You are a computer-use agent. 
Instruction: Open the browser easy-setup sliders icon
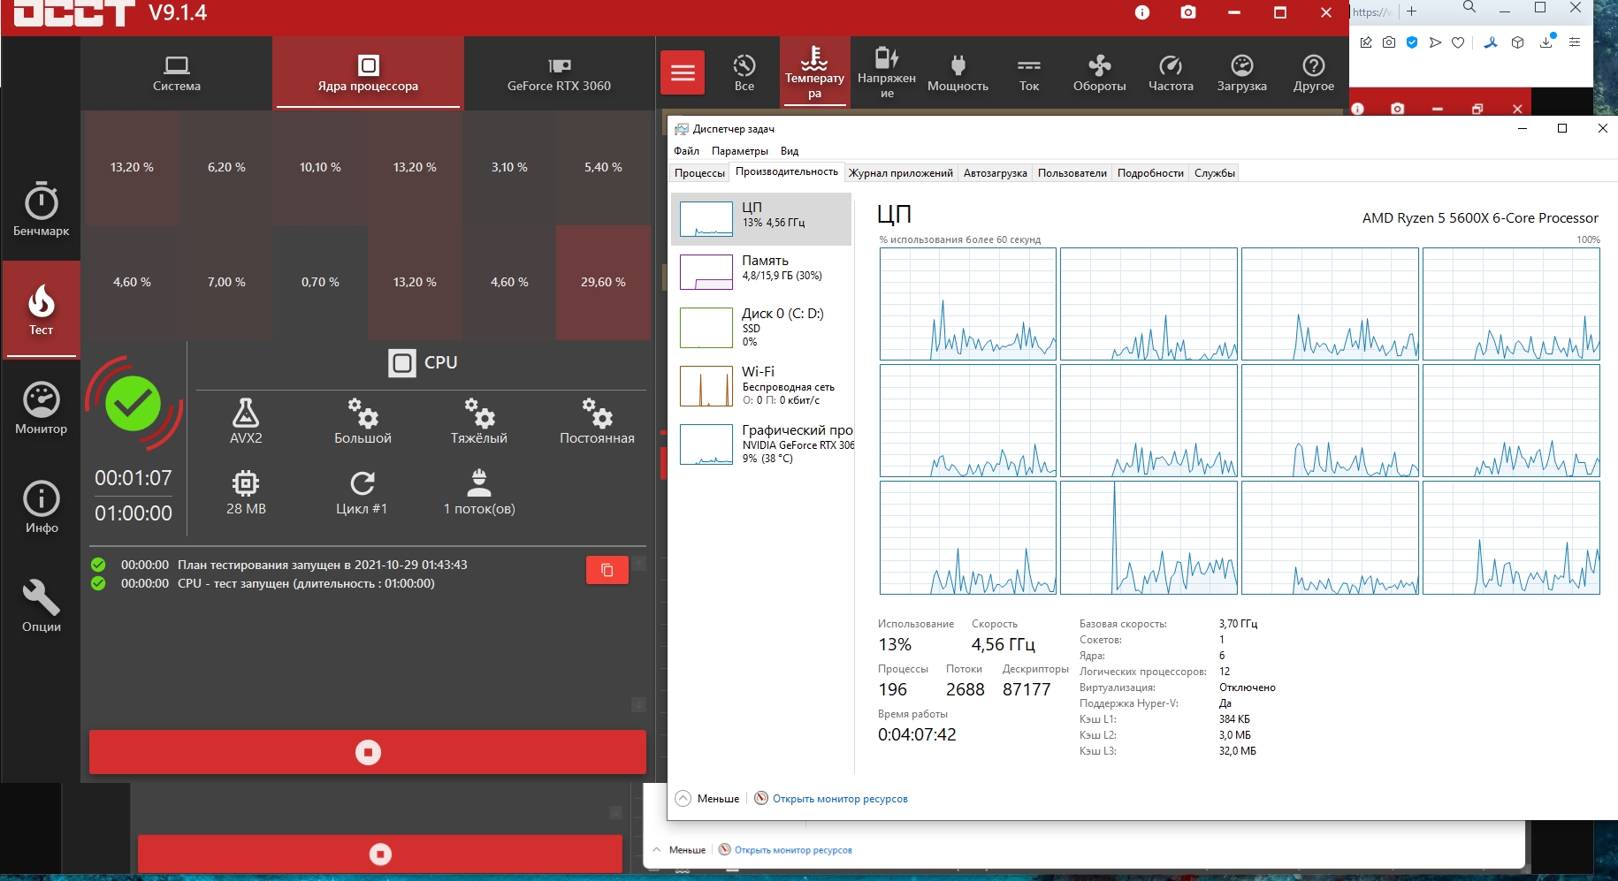click(1575, 42)
